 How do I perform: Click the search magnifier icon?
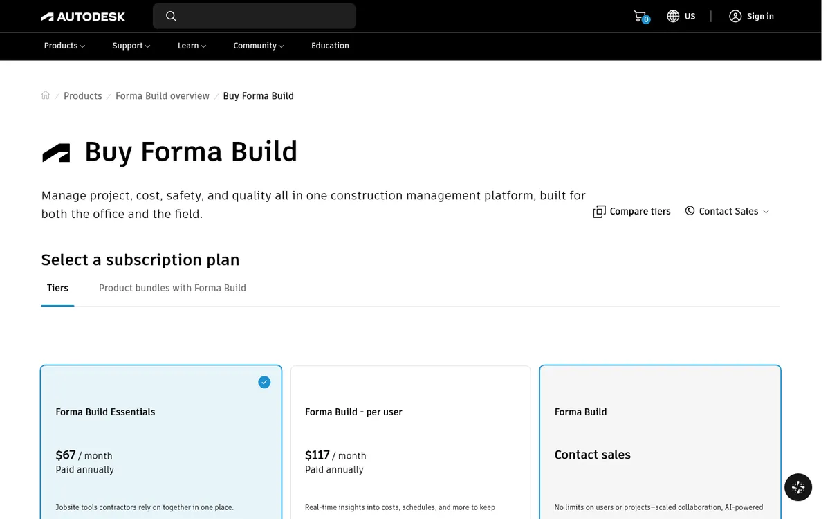(x=171, y=16)
